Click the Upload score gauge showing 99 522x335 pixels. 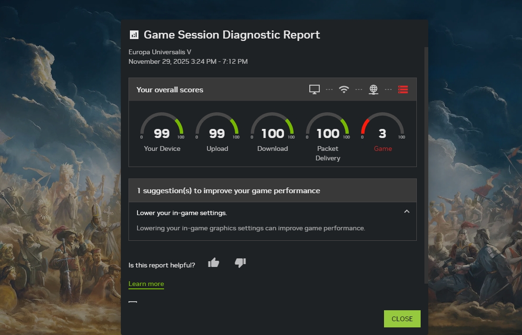[217, 126]
